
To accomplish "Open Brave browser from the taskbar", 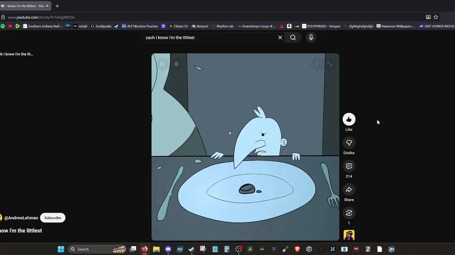I will 297,249.
